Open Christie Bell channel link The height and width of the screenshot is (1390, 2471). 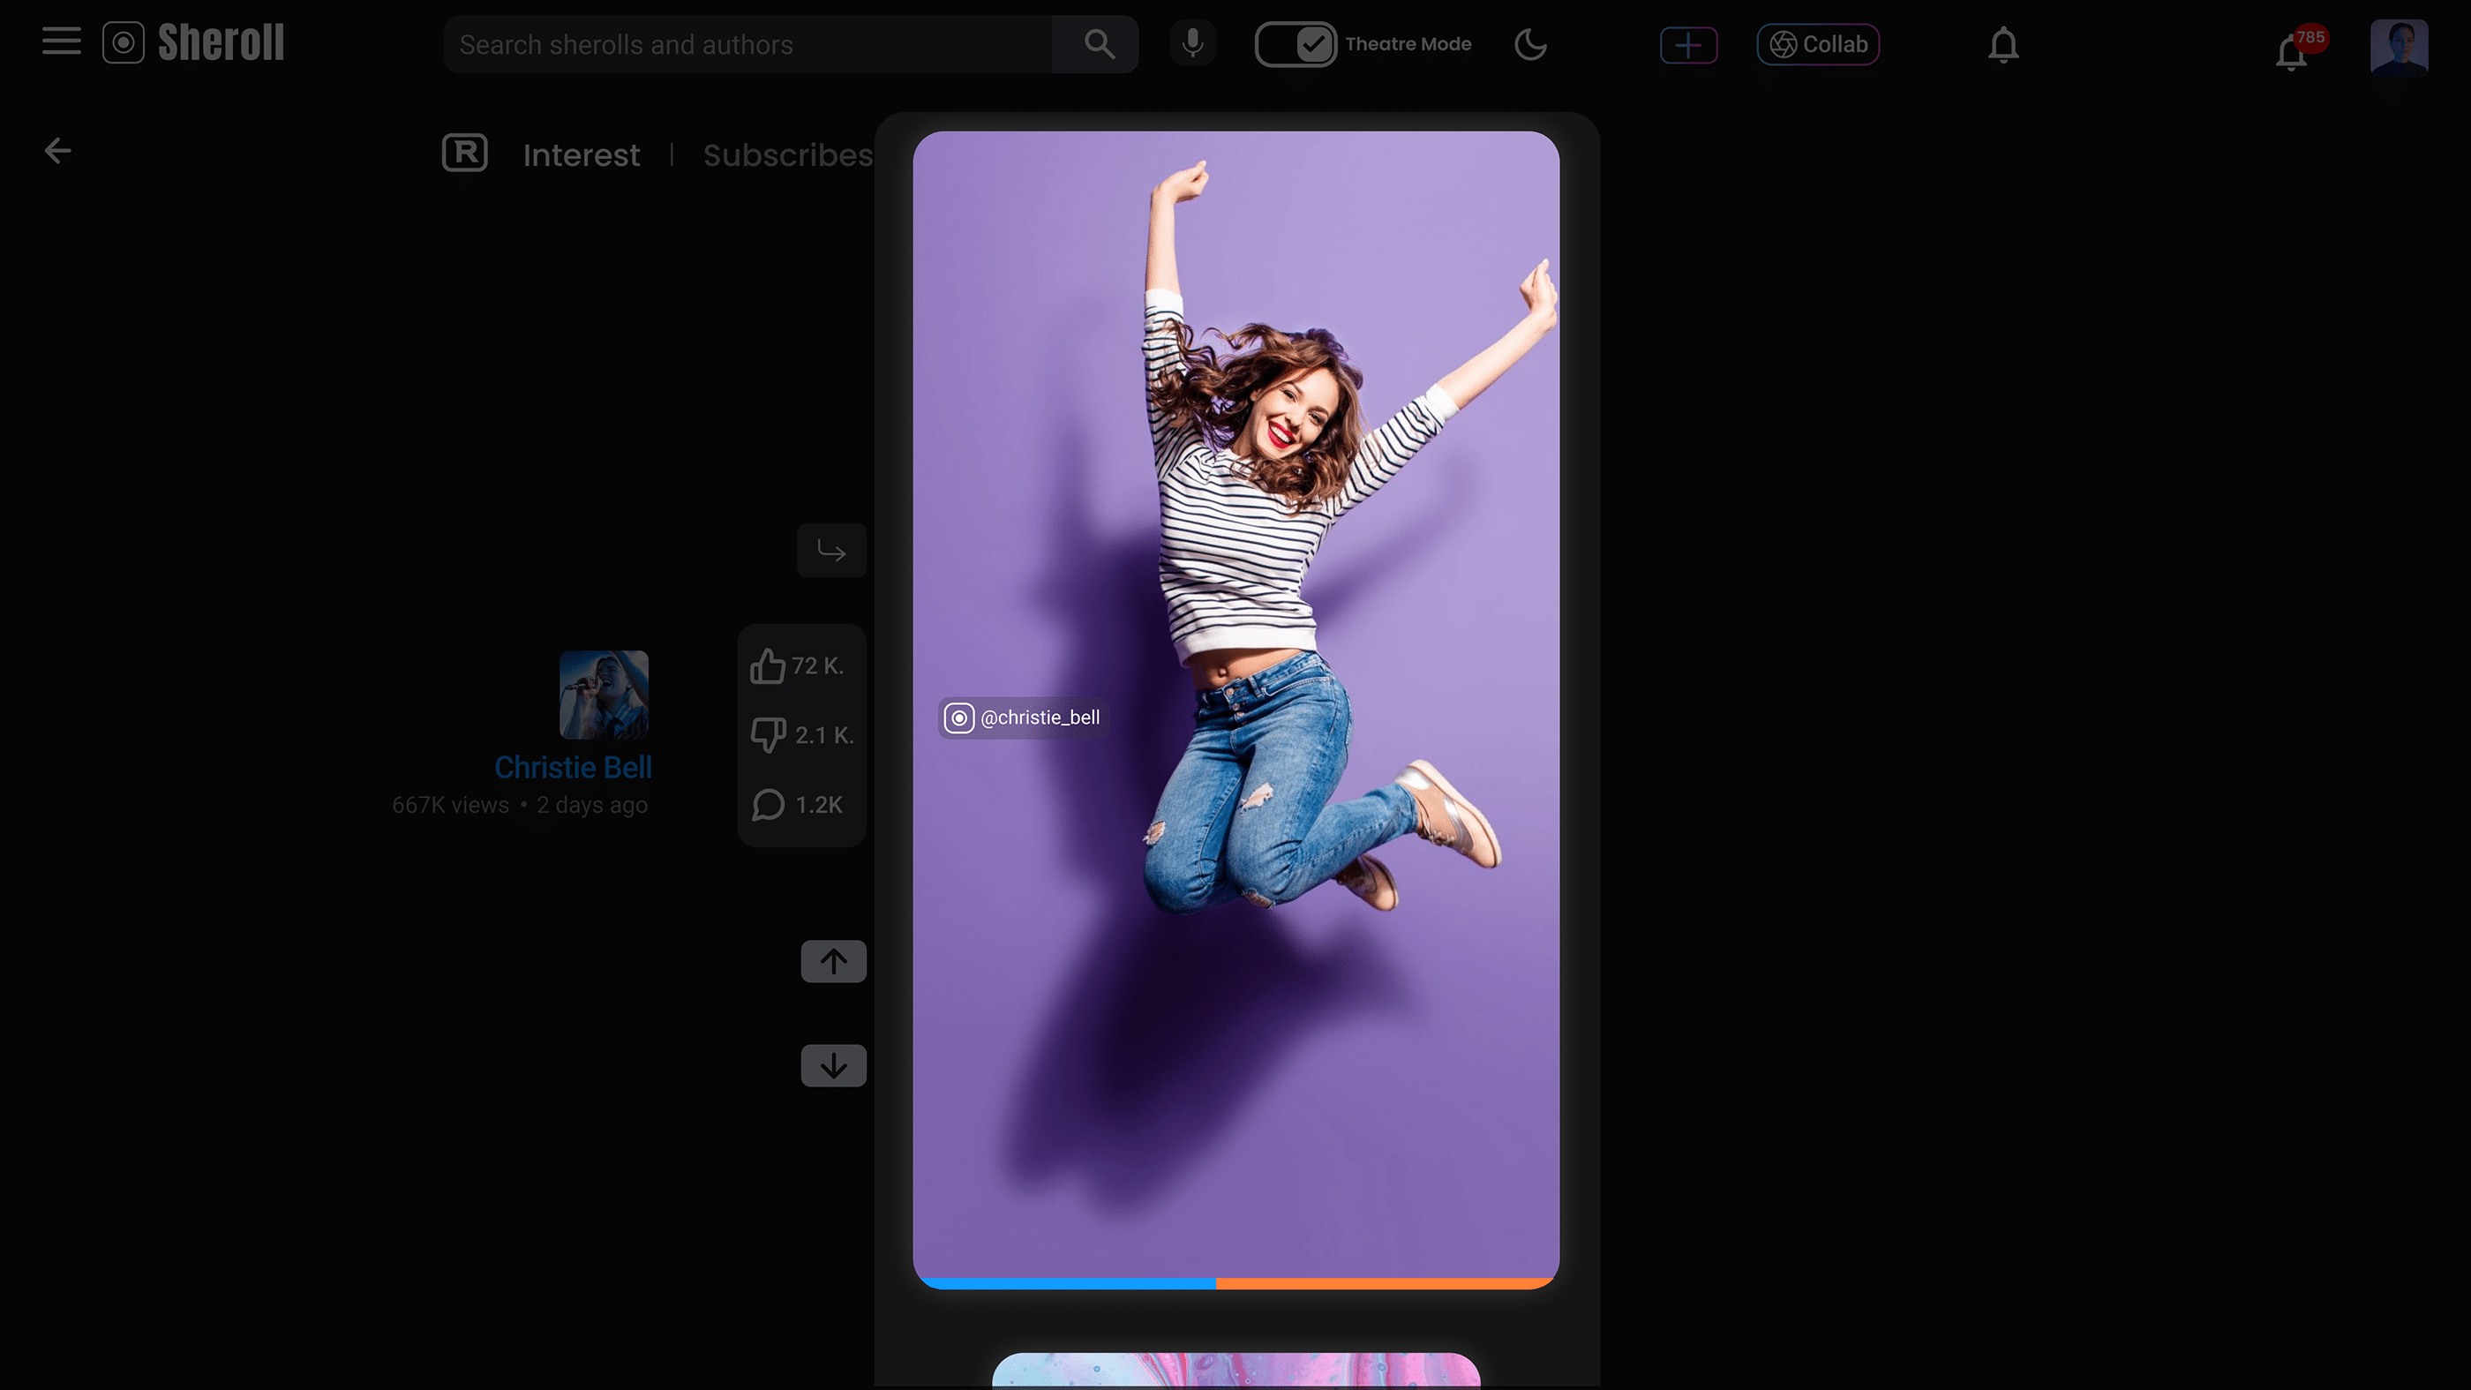pyautogui.click(x=573, y=768)
